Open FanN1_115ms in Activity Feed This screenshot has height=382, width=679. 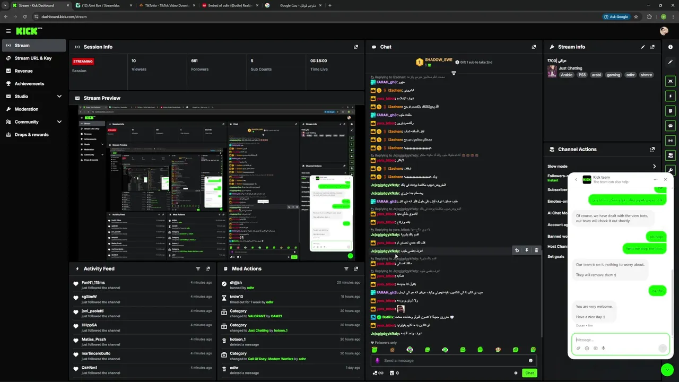[x=93, y=283]
